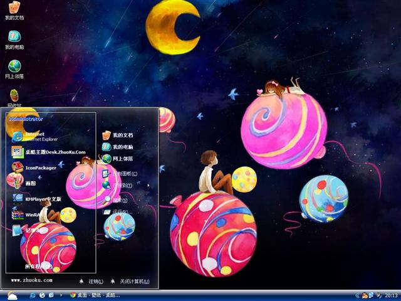Screen dimensions: 401x301
Task: Click the 关闭计算机(U) shut down button
Action: (130, 282)
